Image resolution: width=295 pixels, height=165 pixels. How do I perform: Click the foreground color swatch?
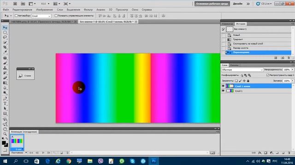coord(4,143)
